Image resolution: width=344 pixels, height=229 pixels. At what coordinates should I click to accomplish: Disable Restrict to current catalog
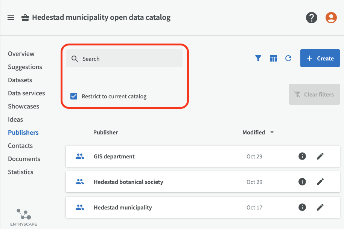click(x=74, y=96)
